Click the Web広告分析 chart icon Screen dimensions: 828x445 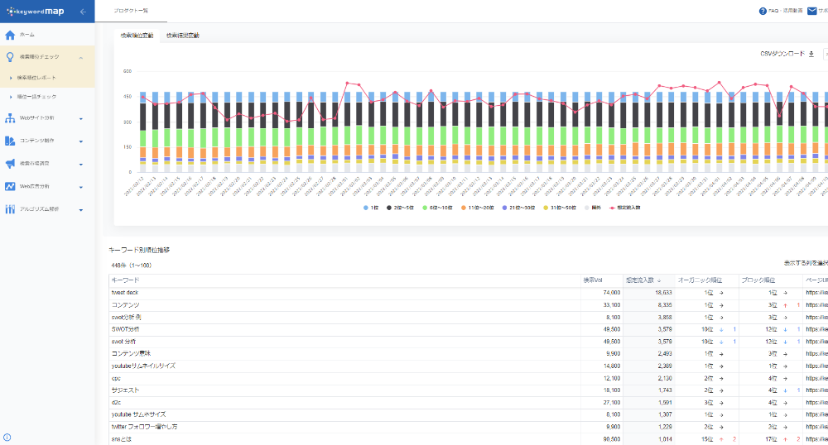point(10,187)
